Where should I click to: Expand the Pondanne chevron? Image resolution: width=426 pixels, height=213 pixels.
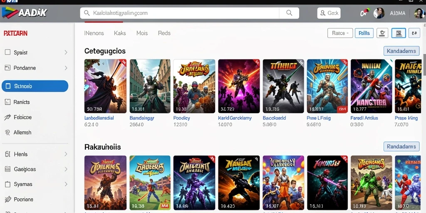click(x=66, y=68)
